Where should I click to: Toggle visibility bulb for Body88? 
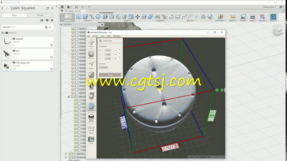[73, 50]
